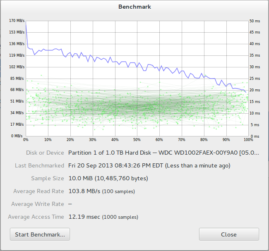
Task: Close the Benchmark dialog
Action: pos(229,234)
